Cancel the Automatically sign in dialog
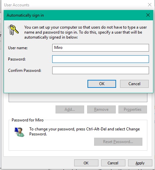This screenshot has width=155, height=170. tap(134, 84)
